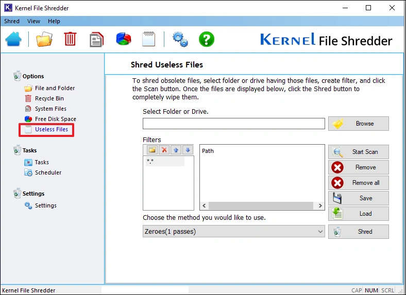Click the Path list horizontal scrollbar
This screenshot has width=406, height=295.
[262, 205]
